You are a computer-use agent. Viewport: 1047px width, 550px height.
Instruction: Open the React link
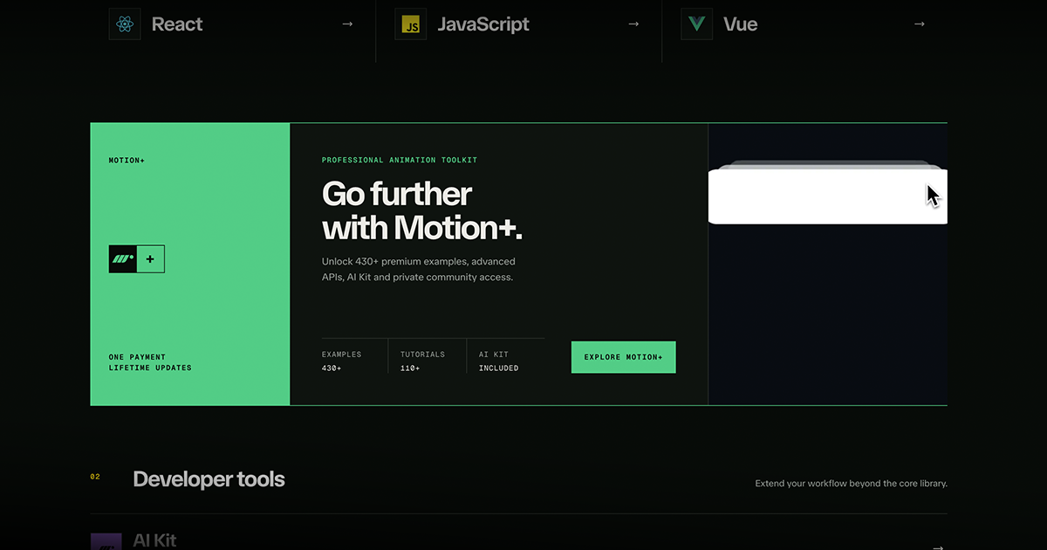177,24
